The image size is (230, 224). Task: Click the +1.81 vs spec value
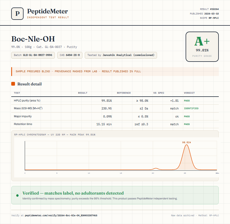[174, 101]
